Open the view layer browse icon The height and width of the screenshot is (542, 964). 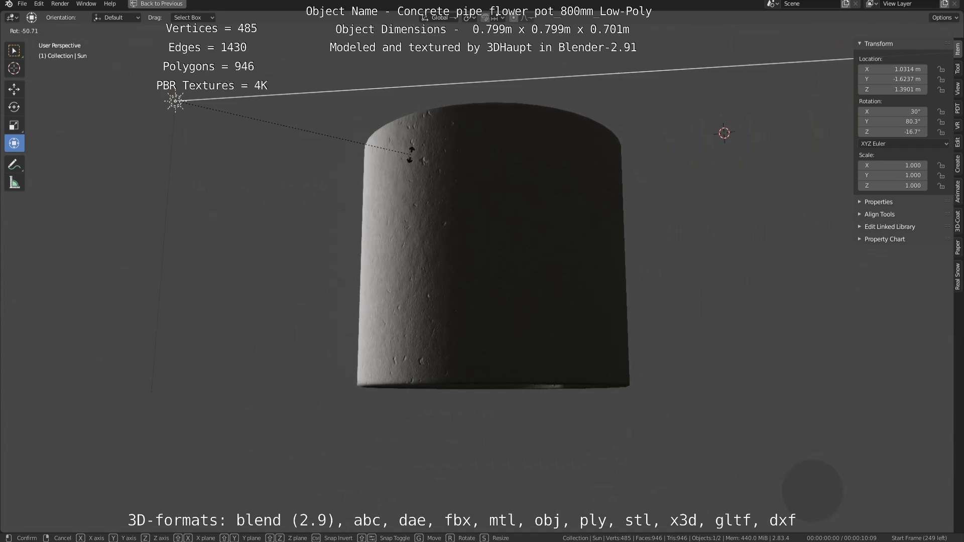click(x=872, y=4)
